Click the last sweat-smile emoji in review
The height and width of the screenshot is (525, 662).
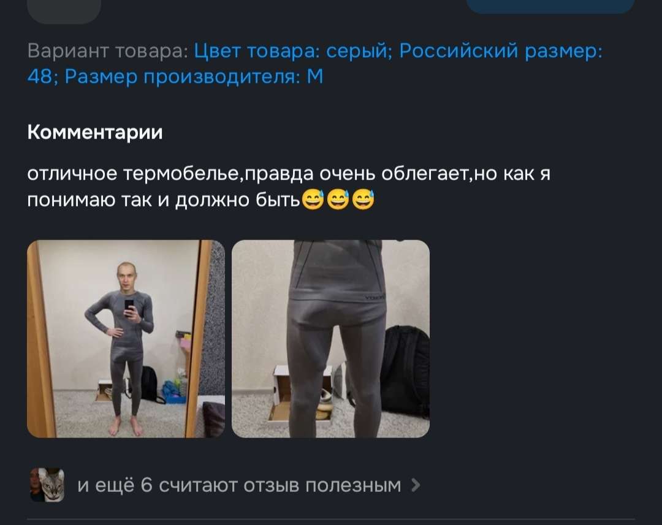point(363,199)
